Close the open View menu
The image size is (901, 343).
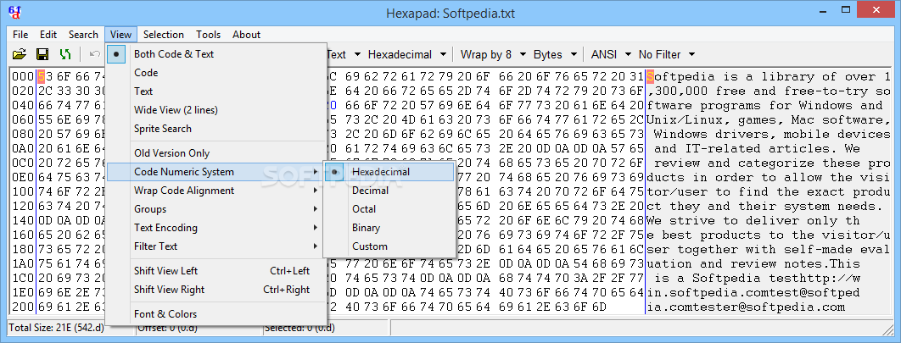click(x=121, y=35)
